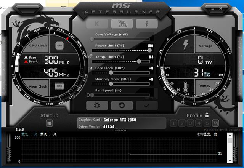Image resolution: width=244 pixels, height=168 pixels.
Task: Click the profile lock icon
Action: click(x=207, y=115)
